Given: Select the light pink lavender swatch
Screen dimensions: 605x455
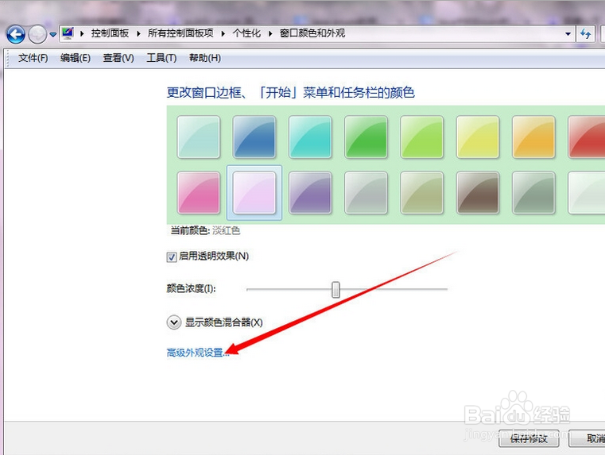Looking at the screenshot, I should pos(254,193).
